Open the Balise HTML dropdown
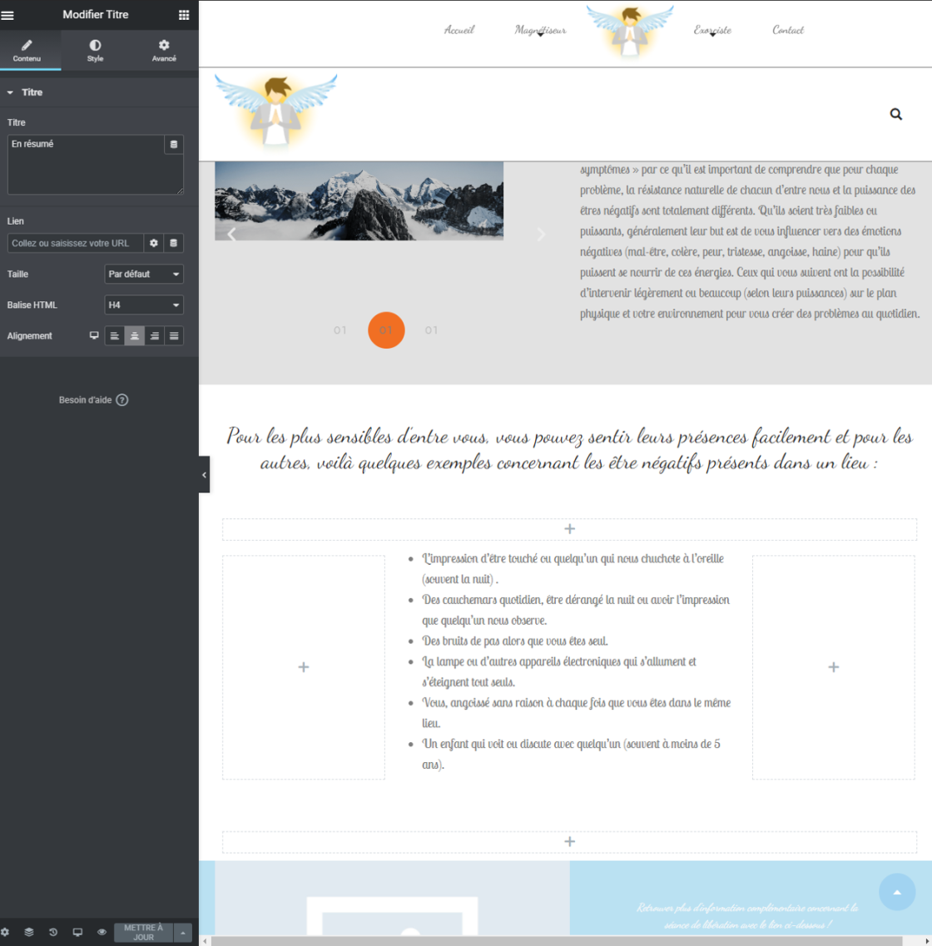The height and width of the screenshot is (946, 932). [144, 305]
